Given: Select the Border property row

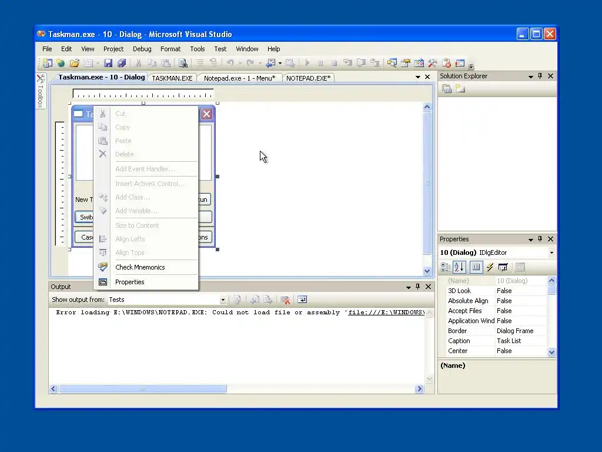Looking at the screenshot, I should tap(496, 331).
